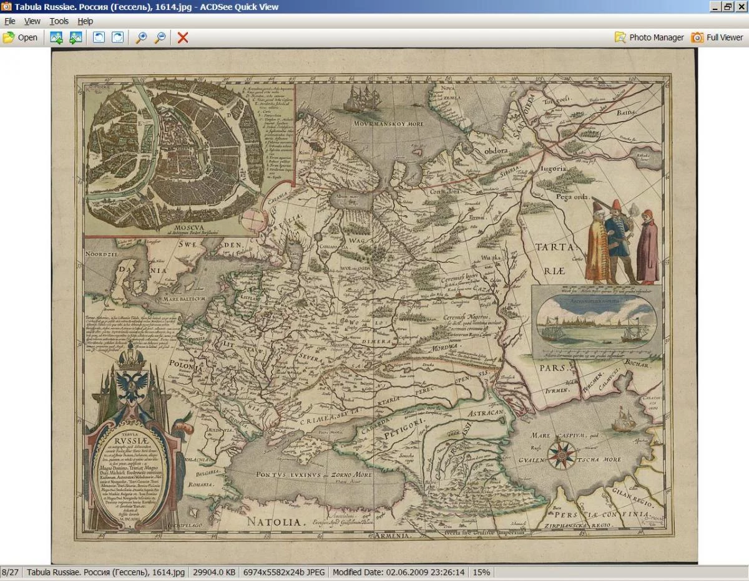Delete the image using red X
Viewport: 749px width, 581px height.
(182, 37)
